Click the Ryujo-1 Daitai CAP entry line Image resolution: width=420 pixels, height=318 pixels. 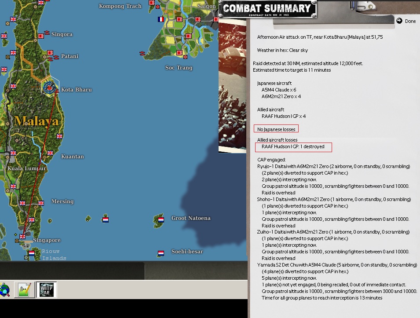click(333, 166)
